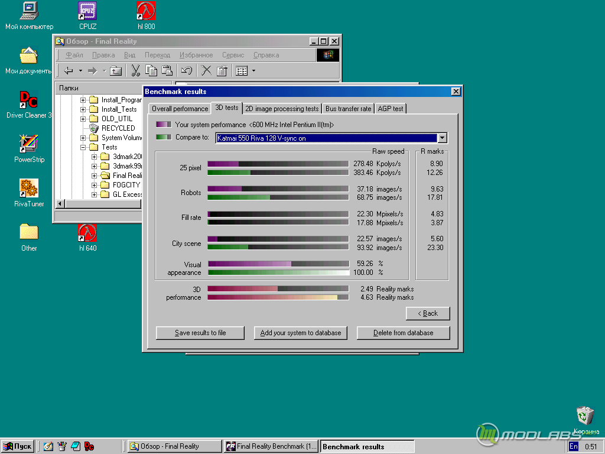Open the Сервис menu in Explorer

click(x=233, y=55)
